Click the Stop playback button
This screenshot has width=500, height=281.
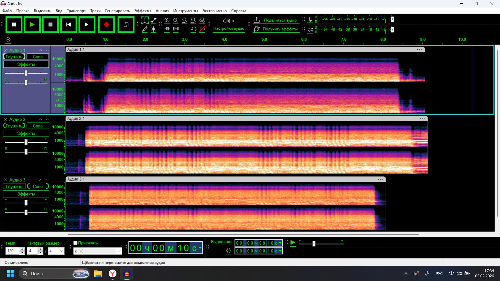(51, 24)
